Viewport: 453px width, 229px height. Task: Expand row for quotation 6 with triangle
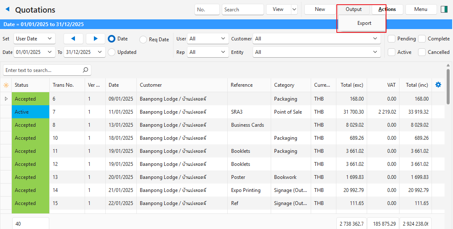pos(6,99)
